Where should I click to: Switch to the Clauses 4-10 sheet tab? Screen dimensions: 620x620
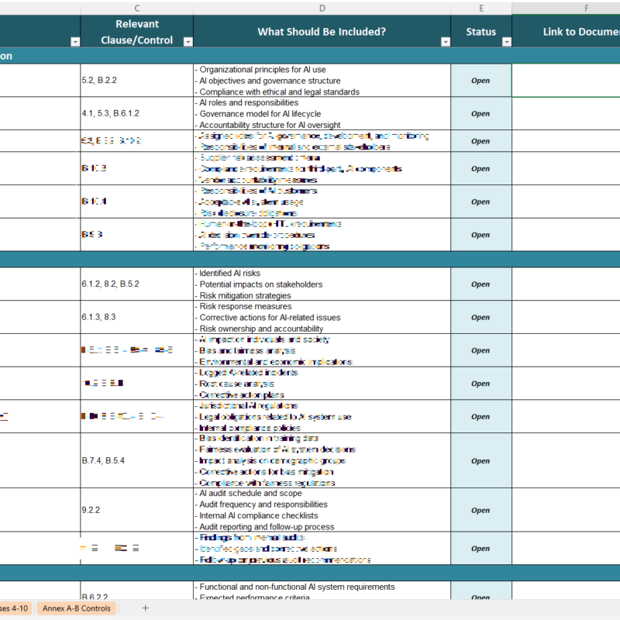pos(17,608)
